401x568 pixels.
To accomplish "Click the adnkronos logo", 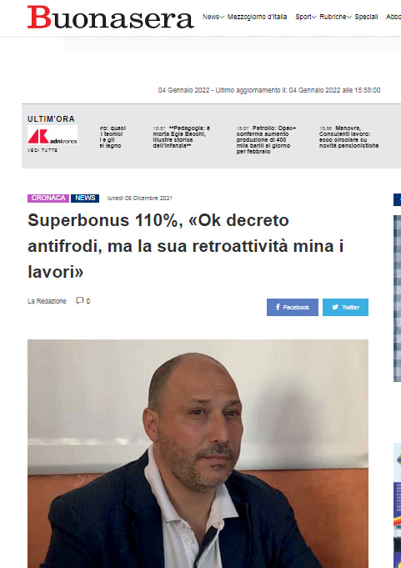I will [53, 136].
